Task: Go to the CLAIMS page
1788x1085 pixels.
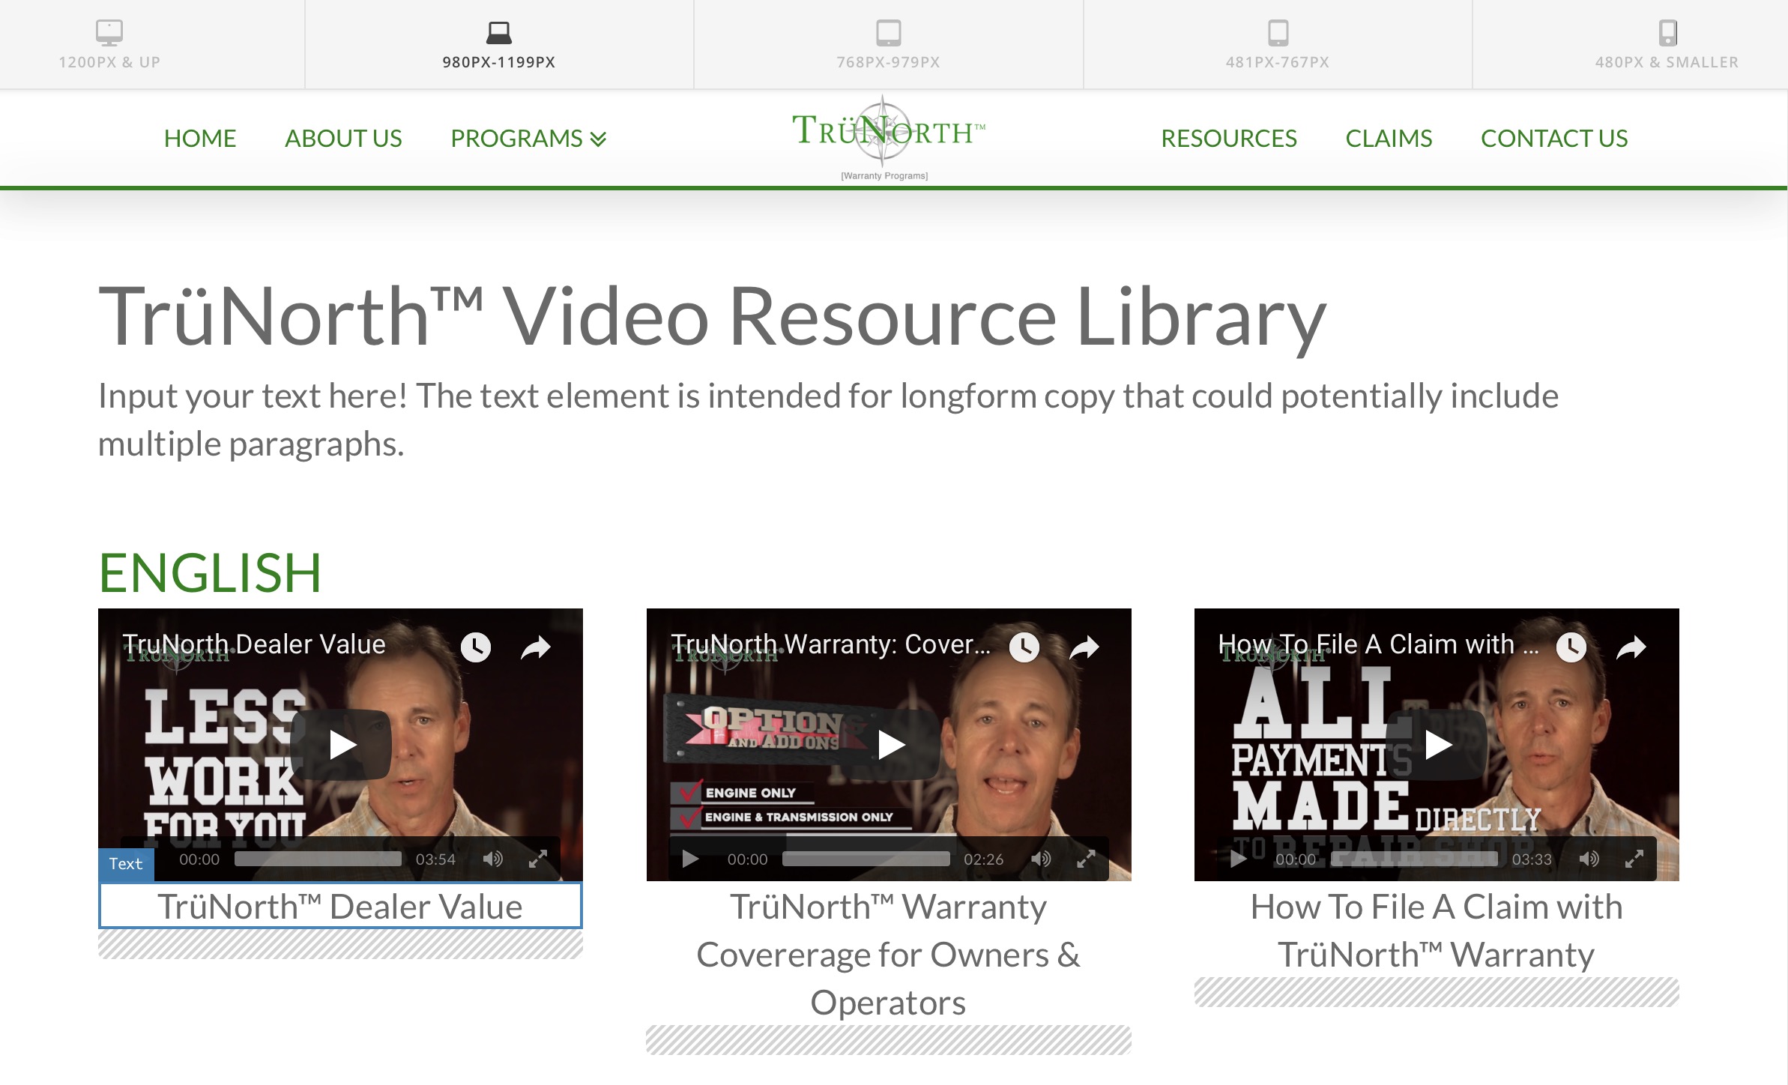Action: tap(1389, 139)
